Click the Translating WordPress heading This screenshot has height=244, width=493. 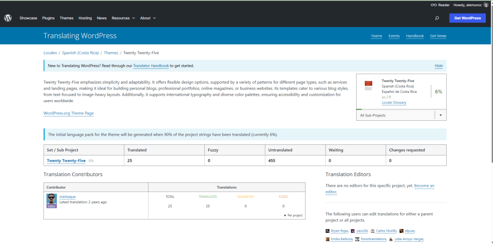click(80, 36)
